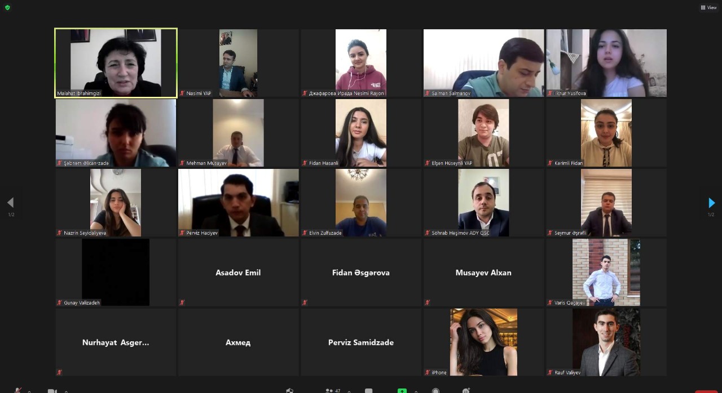
Task: Expand video options caret beside camera
Action: (66, 391)
